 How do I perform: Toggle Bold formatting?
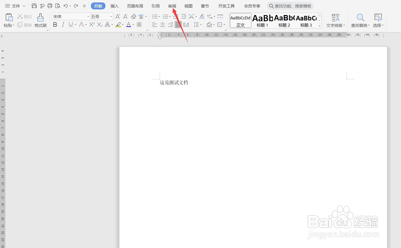coord(55,25)
